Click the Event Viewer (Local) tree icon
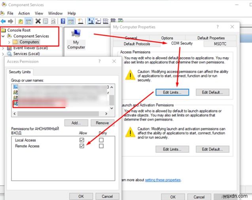Screen dimensions: 252x200 point(9,48)
